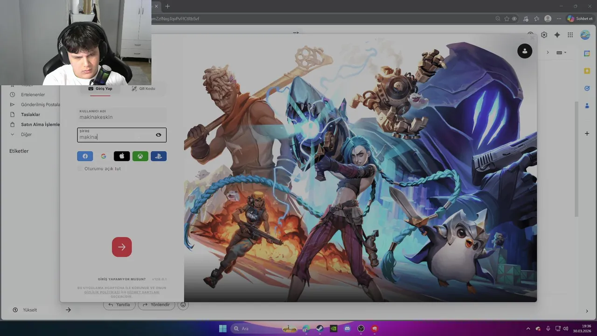Open Ertelenenler folder in Gmail sidebar
The width and height of the screenshot is (597, 336).
[33, 95]
